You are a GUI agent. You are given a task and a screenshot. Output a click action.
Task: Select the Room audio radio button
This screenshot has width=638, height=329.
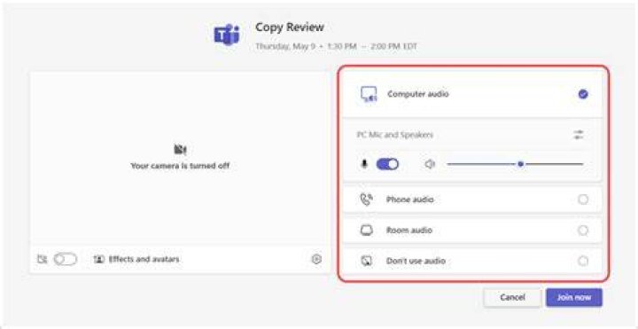point(583,231)
